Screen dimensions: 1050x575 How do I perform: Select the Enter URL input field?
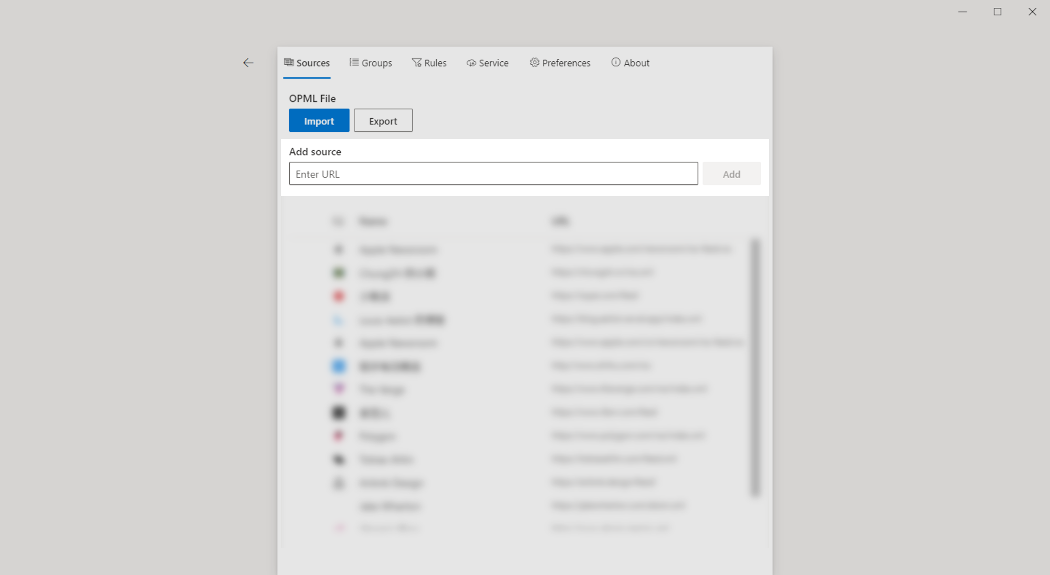[493, 173]
